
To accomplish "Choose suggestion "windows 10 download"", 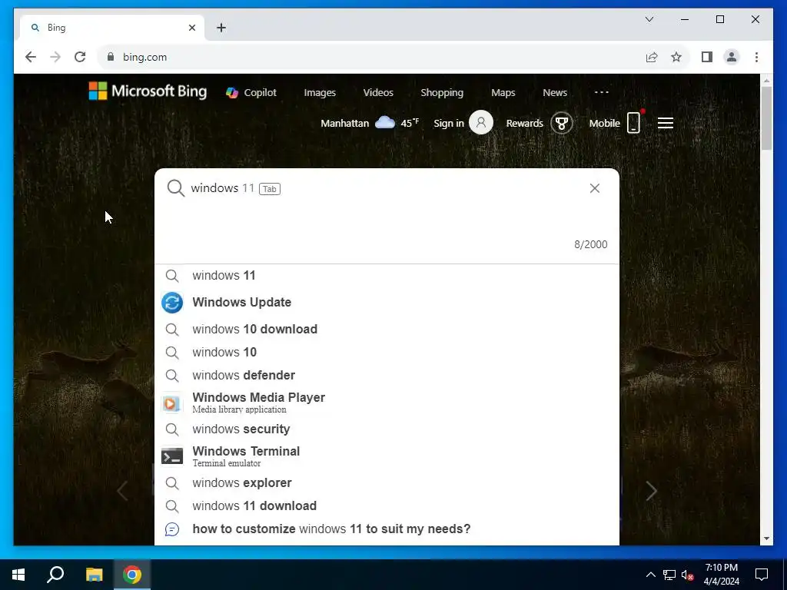I will 387,329.
